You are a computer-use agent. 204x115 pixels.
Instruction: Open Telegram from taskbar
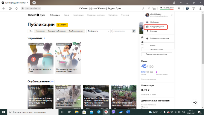click(x=99, y=112)
